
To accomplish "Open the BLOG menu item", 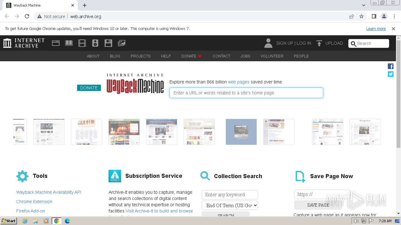I will click(115, 56).
